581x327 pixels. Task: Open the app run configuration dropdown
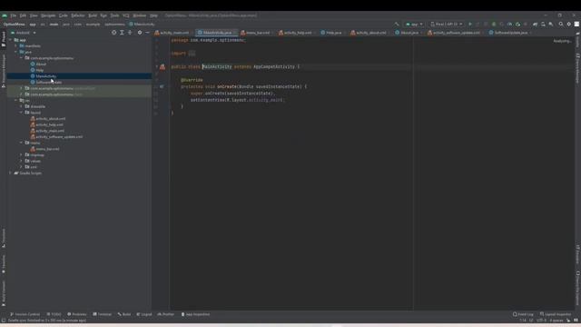(414, 25)
